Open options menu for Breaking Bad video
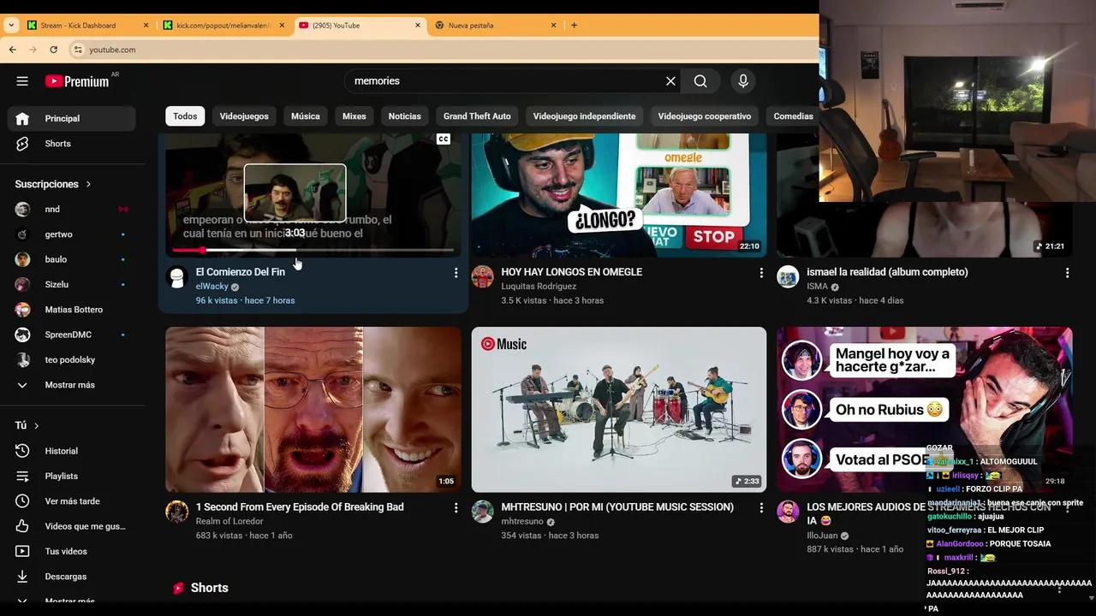 pos(456,508)
